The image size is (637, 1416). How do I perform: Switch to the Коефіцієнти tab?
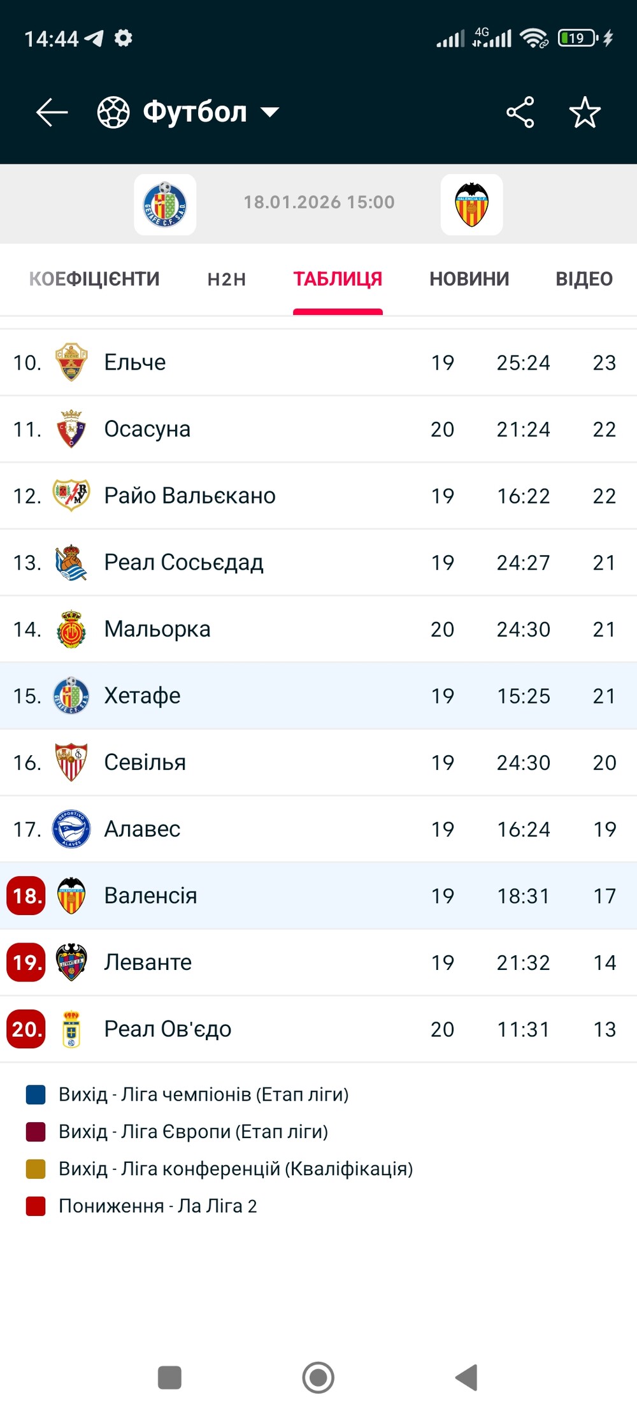94,279
